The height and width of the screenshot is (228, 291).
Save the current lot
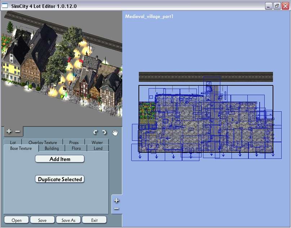(42, 220)
